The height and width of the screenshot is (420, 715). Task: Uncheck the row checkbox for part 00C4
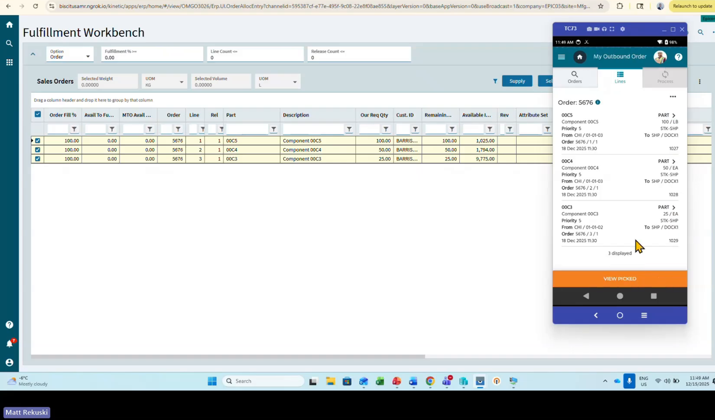click(37, 150)
